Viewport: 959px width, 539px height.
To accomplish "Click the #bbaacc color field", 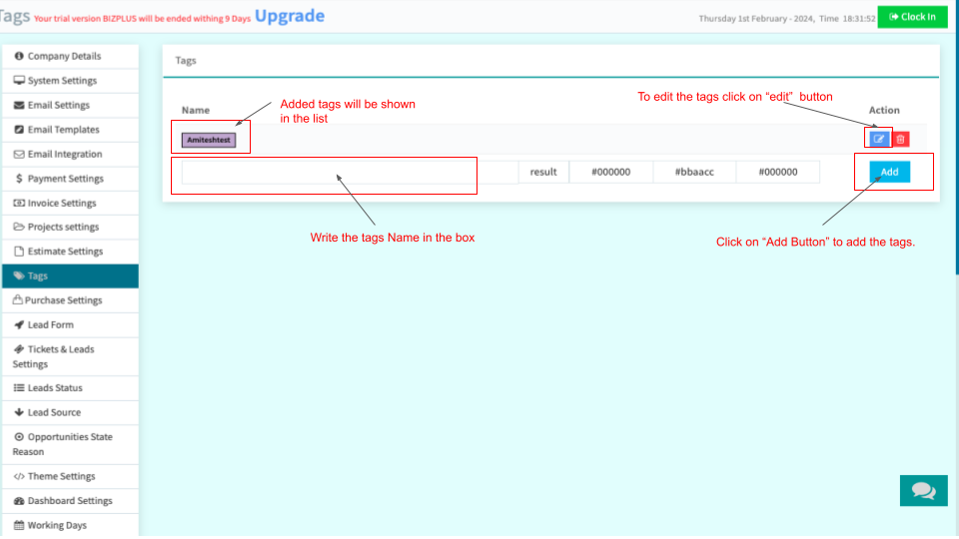I will tap(694, 172).
